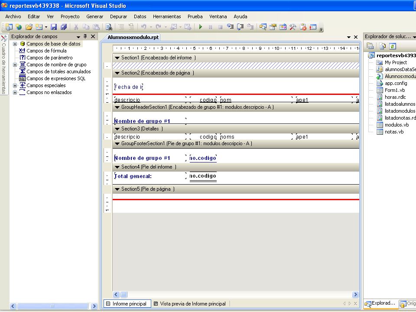The height and width of the screenshot is (312, 416).
Task: Select the Alumnosxmodulo.rpt document tab
Action: coord(133,37)
